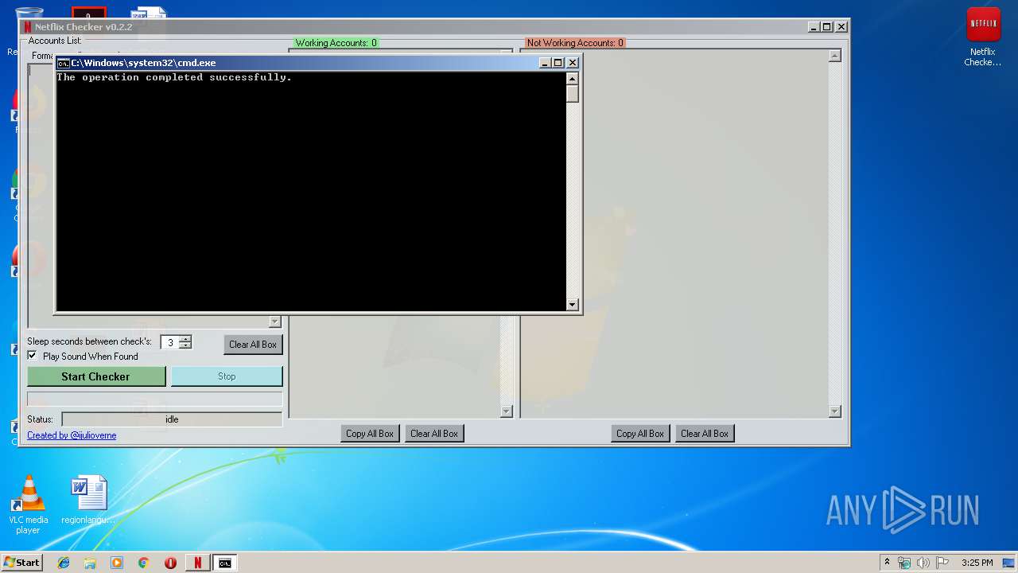This screenshot has width=1018, height=573.
Task: Click the cmd window scrollbar thumb
Action: [x=572, y=93]
